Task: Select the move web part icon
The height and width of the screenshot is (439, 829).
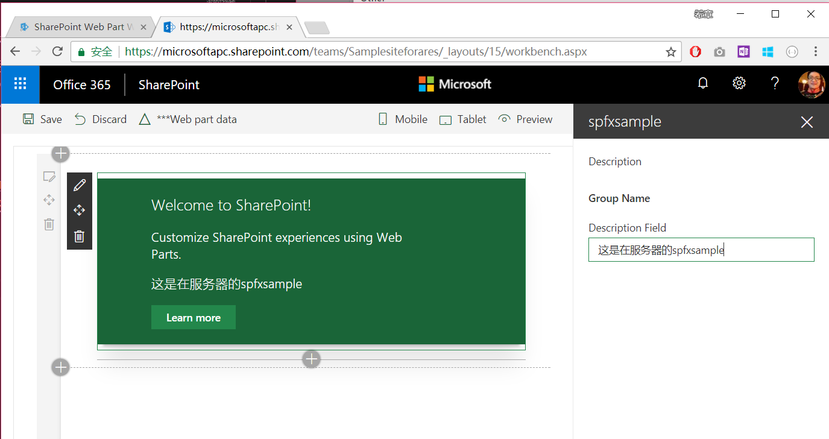Action: (x=79, y=210)
